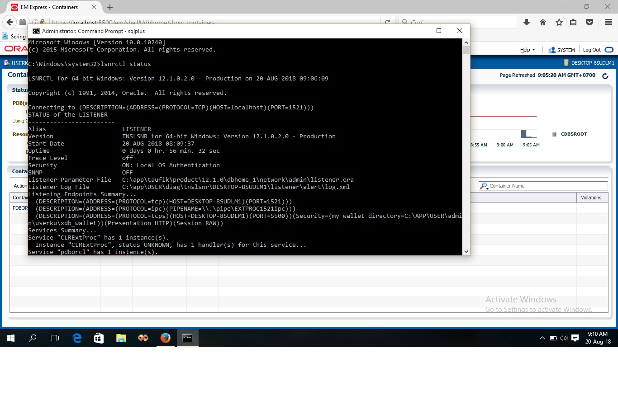Open the Help dropdown
Viewport: 618px width, 405px height.
pyautogui.click(x=526, y=50)
